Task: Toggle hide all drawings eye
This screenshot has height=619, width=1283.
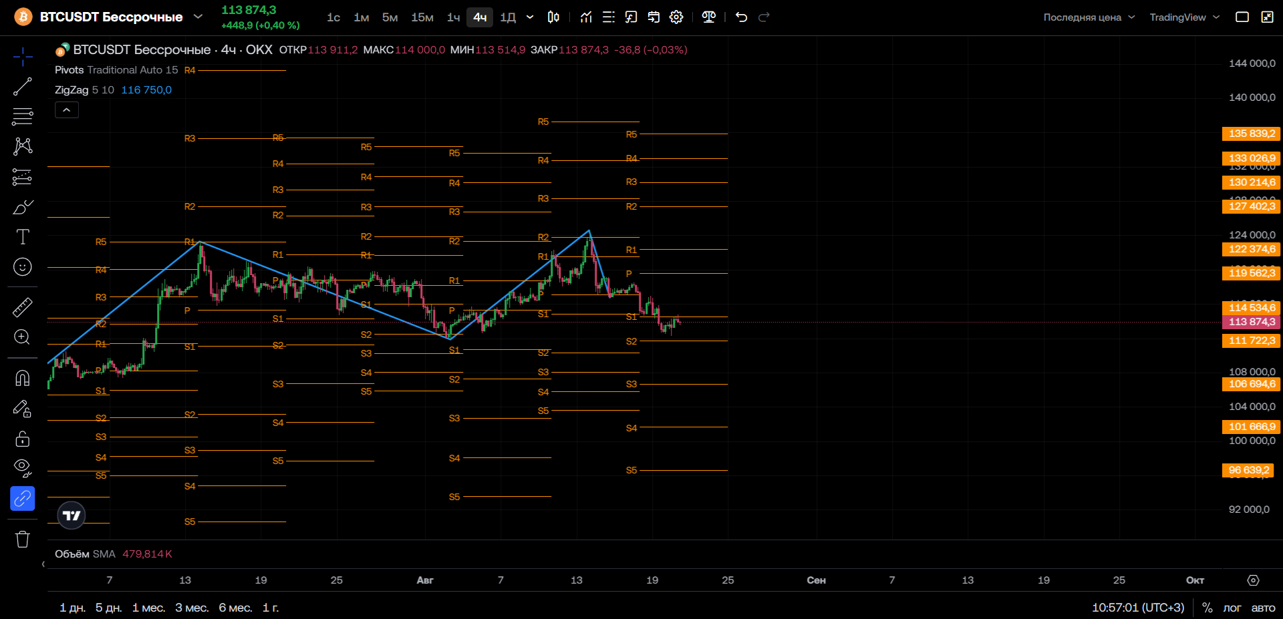Action: click(x=23, y=468)
